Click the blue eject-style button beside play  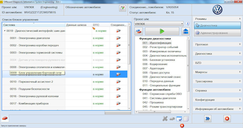(x=186, y=31)
